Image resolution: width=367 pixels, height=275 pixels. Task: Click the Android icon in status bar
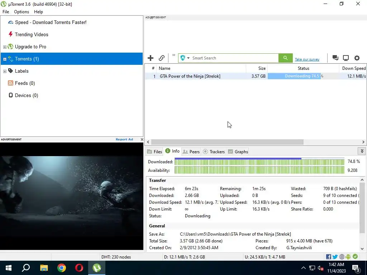click(348, 257)
